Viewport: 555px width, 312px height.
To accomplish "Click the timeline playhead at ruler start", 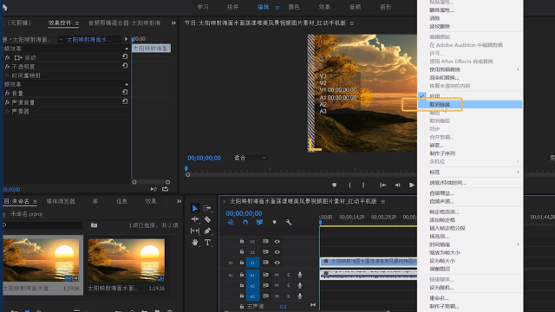I will coord(320,222).
